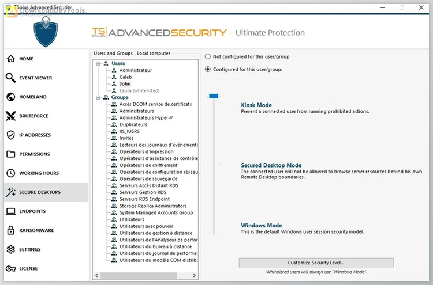This screenshot has width=433, height=285.
Task: Click the group icon beside Invités
Action: click(114, 138)
